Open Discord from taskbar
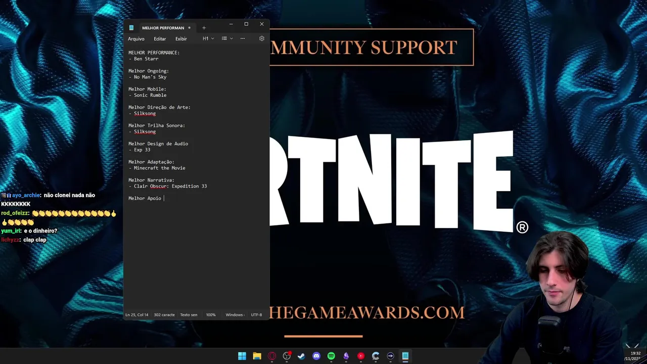The image size is (647, 364). click(316, 356)
